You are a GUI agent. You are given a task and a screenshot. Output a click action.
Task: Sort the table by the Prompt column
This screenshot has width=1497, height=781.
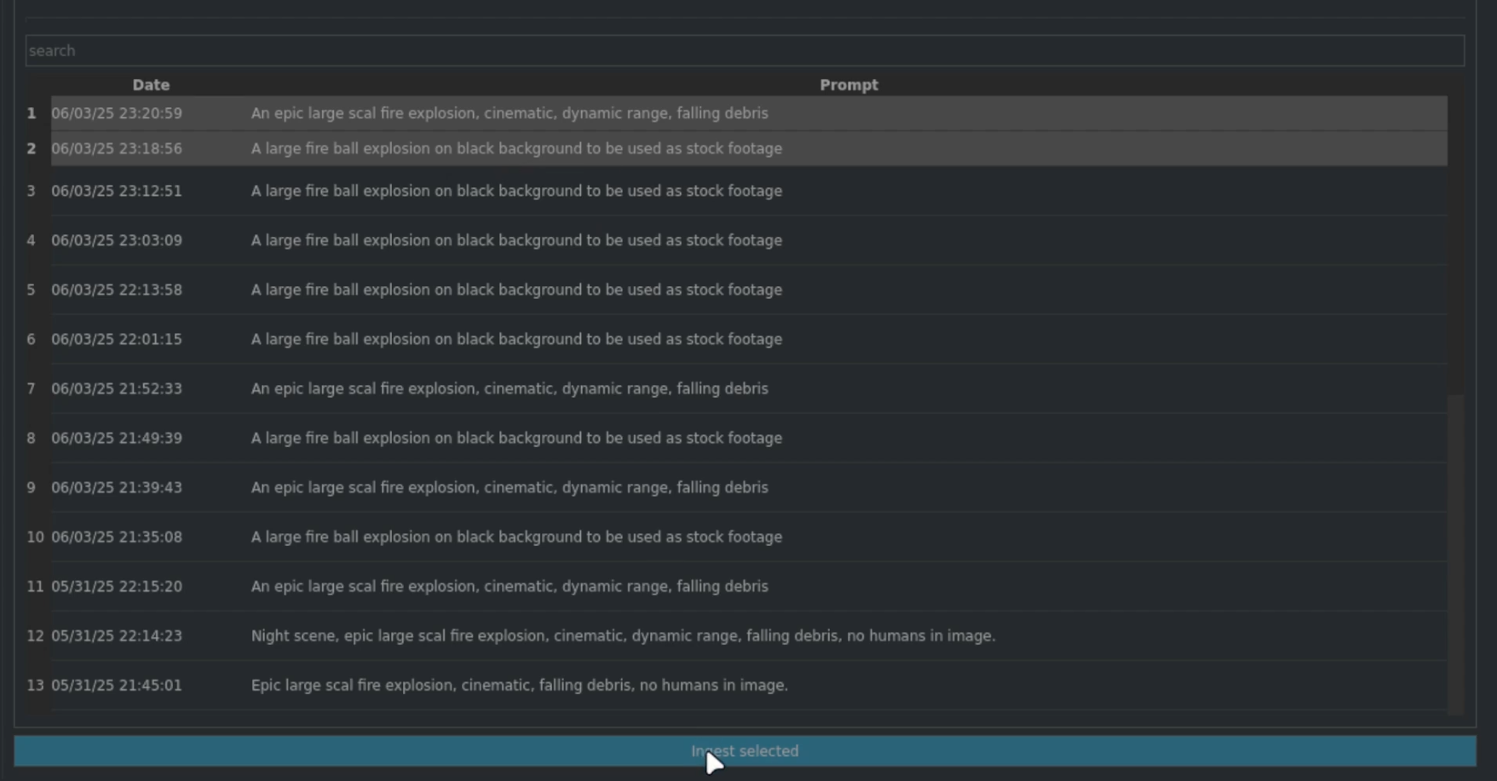click(848, 84)
